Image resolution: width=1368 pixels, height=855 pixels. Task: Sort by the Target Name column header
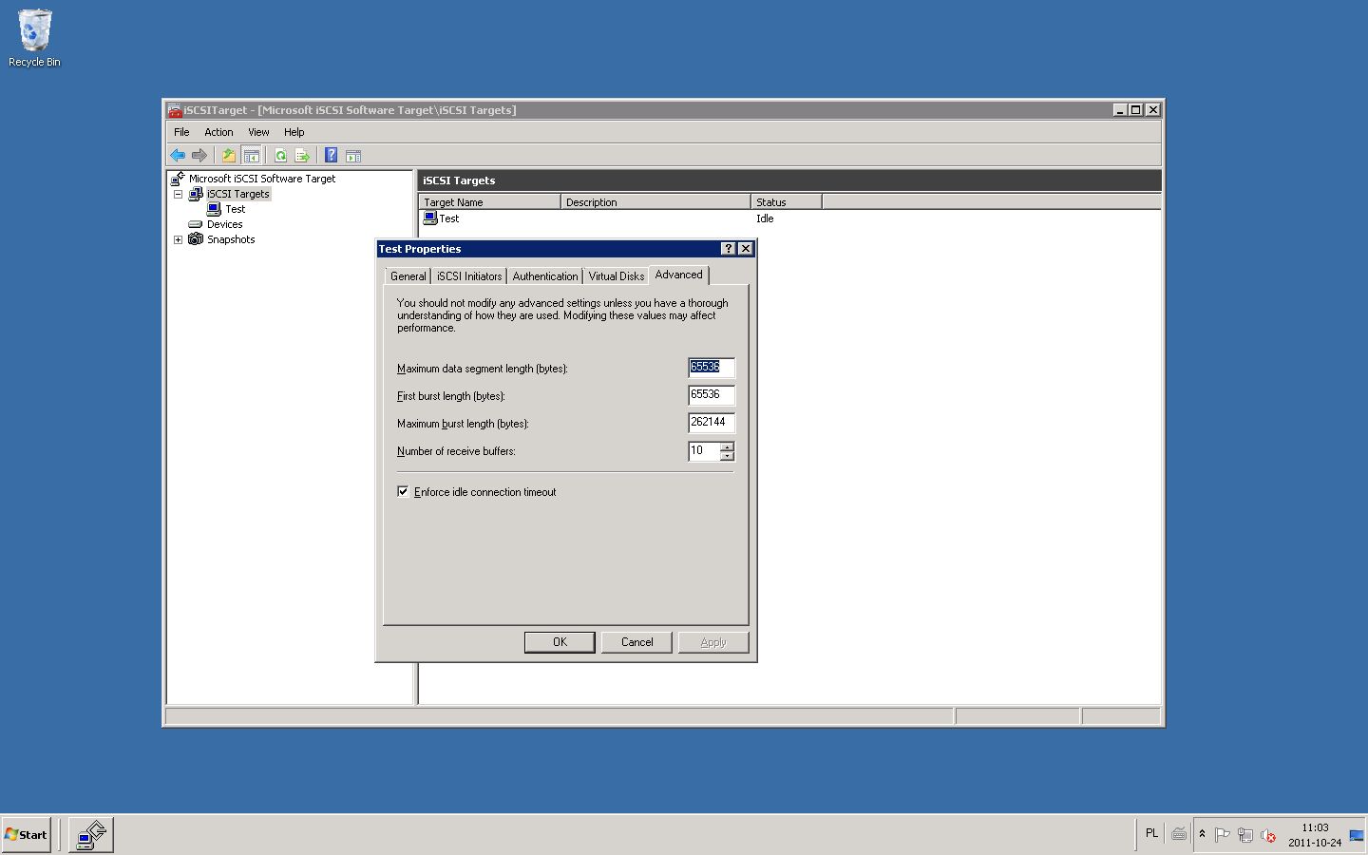(x=489, y=202)
